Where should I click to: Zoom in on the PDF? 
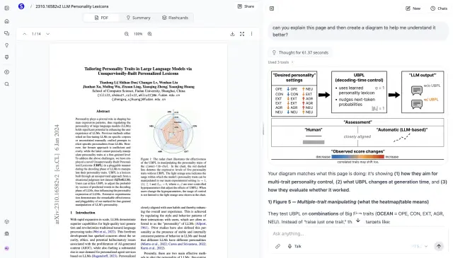coord(149,34)
